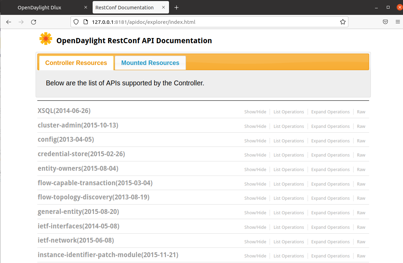Viewport: 403px width, 263px height.
Task: Expand Operations for cluster-admin
Action: point(330,126)
